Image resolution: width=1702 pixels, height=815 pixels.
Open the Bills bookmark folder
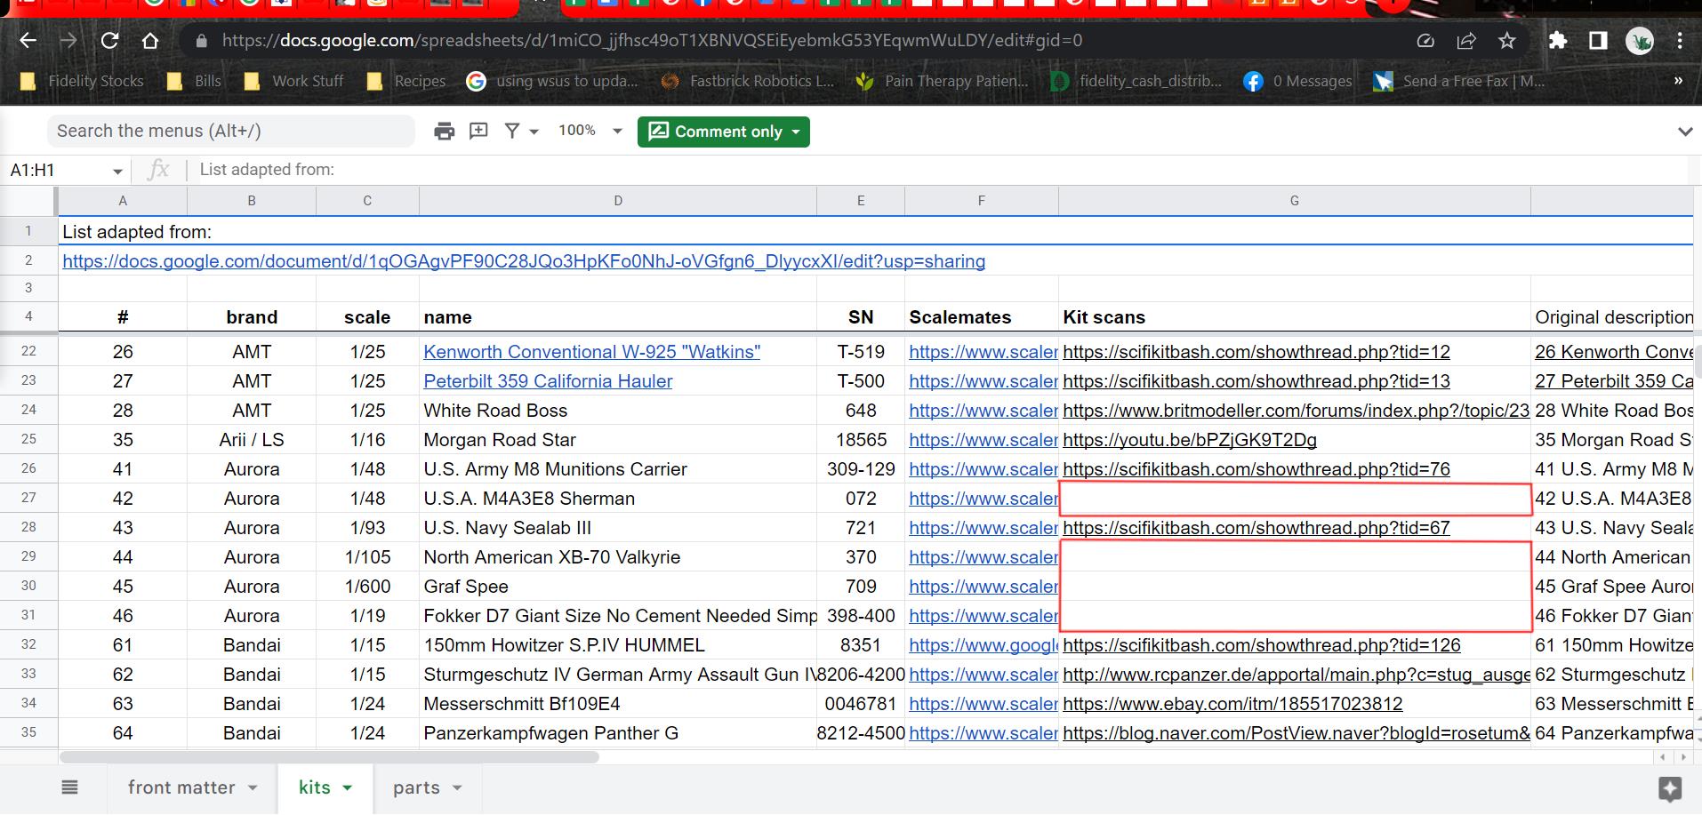click(194, 81)
